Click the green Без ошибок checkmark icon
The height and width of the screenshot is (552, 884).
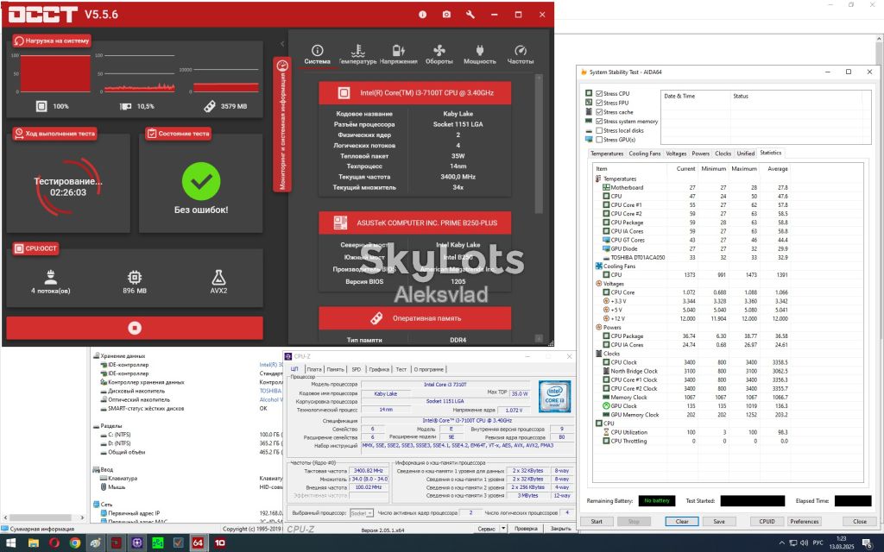point(201,181)
